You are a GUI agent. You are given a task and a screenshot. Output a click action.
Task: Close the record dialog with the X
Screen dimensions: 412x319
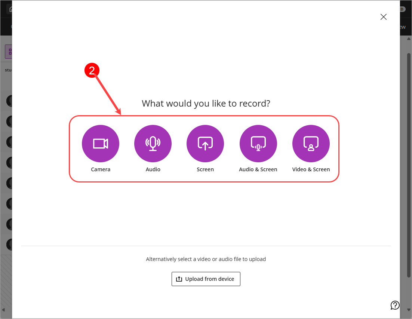(383, 17)
